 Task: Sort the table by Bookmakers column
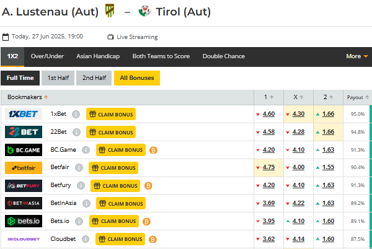[x=28, y=97]
